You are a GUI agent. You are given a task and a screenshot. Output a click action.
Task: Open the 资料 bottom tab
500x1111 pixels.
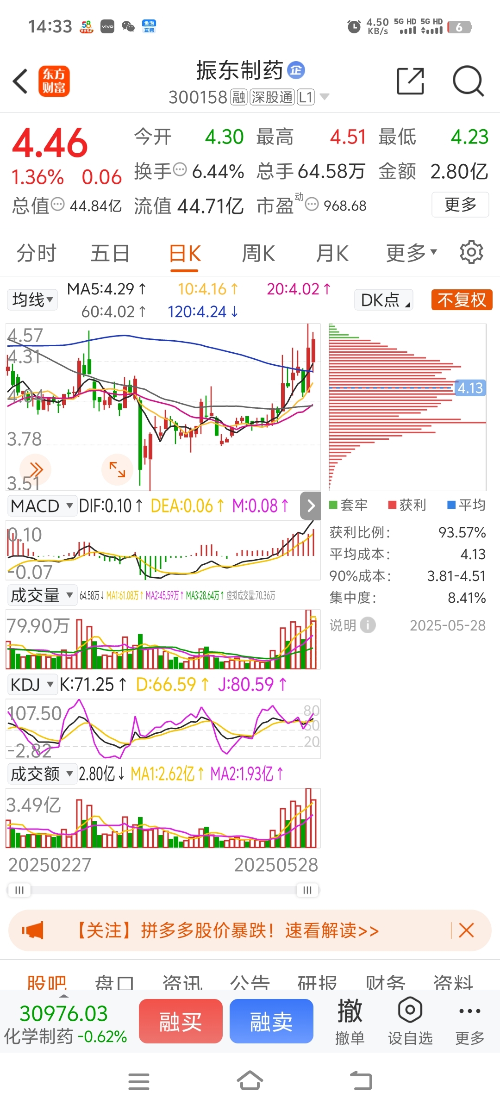click(453, 981)
